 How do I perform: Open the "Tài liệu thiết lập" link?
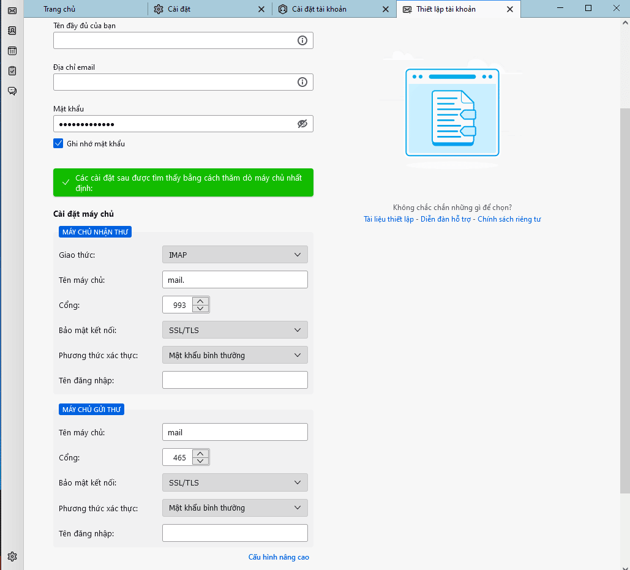(x=389, y=219)
